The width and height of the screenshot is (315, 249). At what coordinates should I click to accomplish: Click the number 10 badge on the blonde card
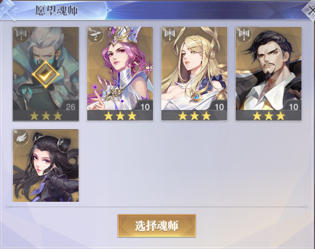pos(219,107)
